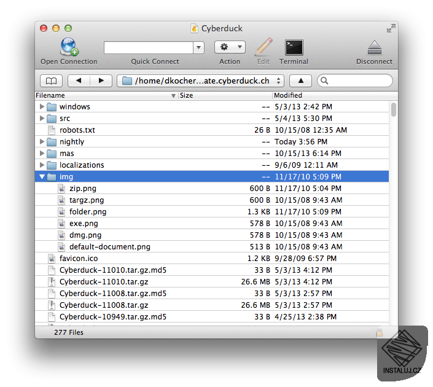
Task: Select the file name default-document.png
Action: tap(110, 247)
